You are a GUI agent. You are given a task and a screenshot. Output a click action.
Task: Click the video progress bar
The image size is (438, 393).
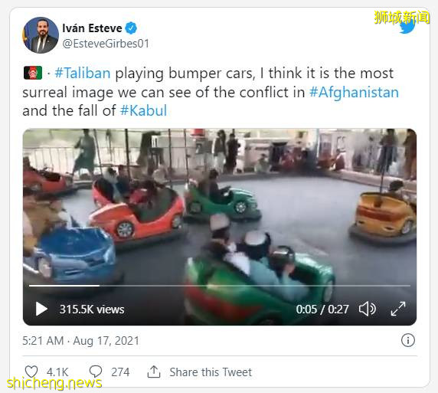coord(220,286)
